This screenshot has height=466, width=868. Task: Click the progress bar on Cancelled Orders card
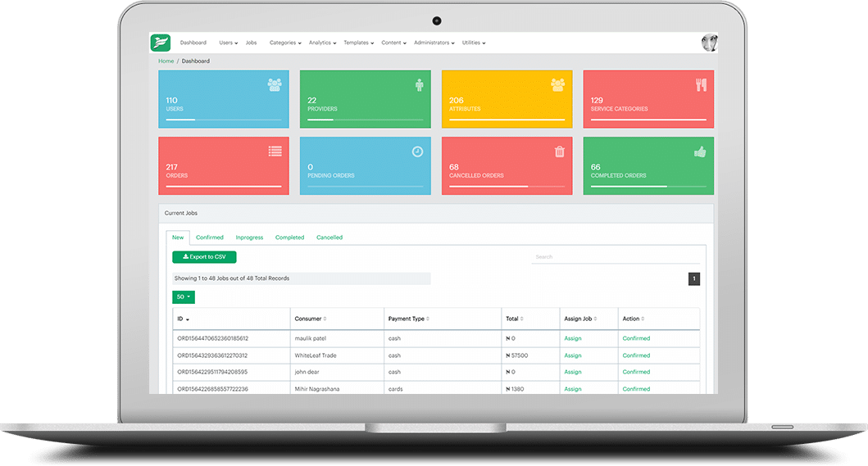[x=507, y=187]
